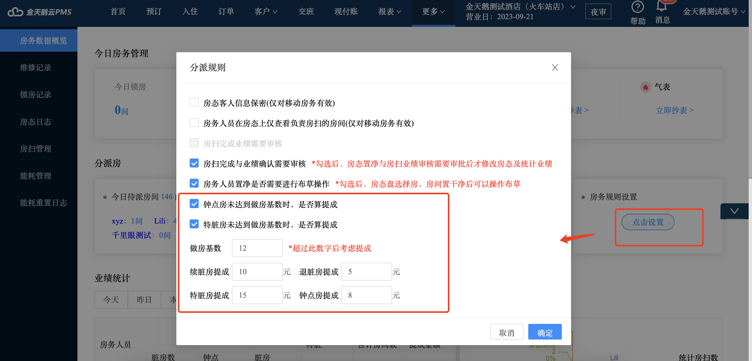Click the 0间 locked rooms value
752x361 pixels.
(121, 110)
